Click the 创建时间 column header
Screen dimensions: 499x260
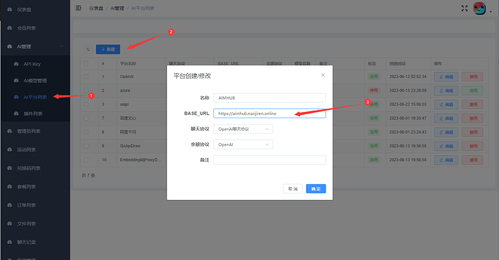[397, 64]
